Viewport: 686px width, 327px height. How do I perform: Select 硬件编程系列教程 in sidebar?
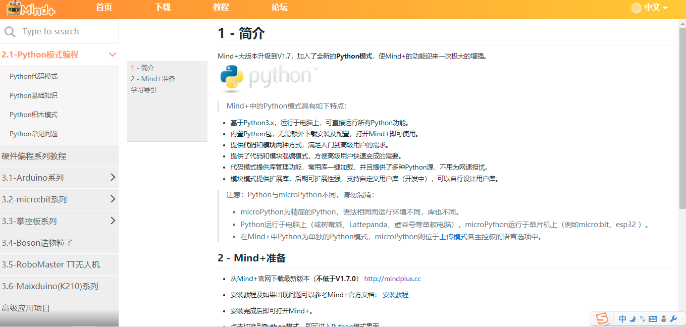[x=59, y=156]
